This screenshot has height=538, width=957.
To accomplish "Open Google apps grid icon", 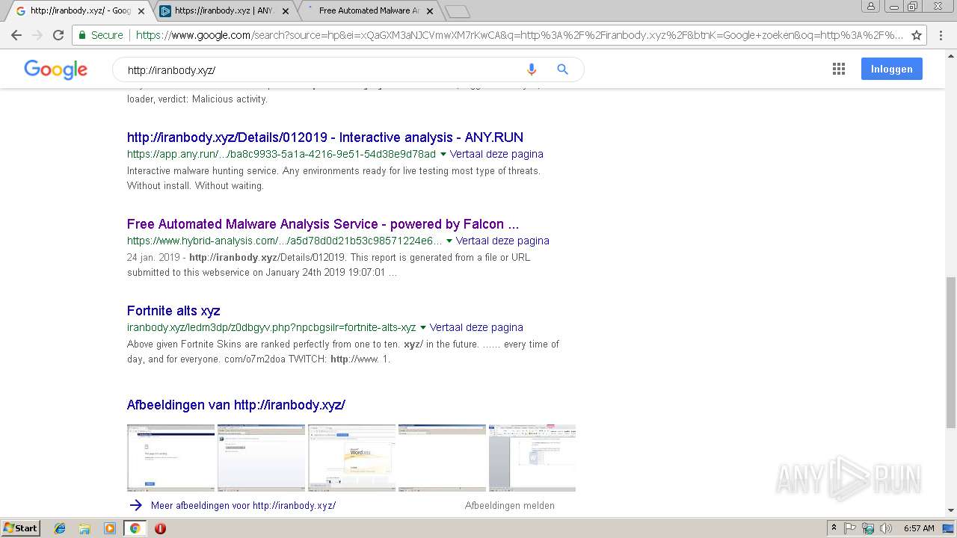I will [x=839, y=69].
